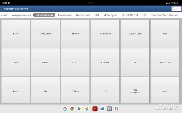Launch Chrome browser from the dock
Image resolution: width=182 pixels, height=113 pixels.
[x=72, y=109]
